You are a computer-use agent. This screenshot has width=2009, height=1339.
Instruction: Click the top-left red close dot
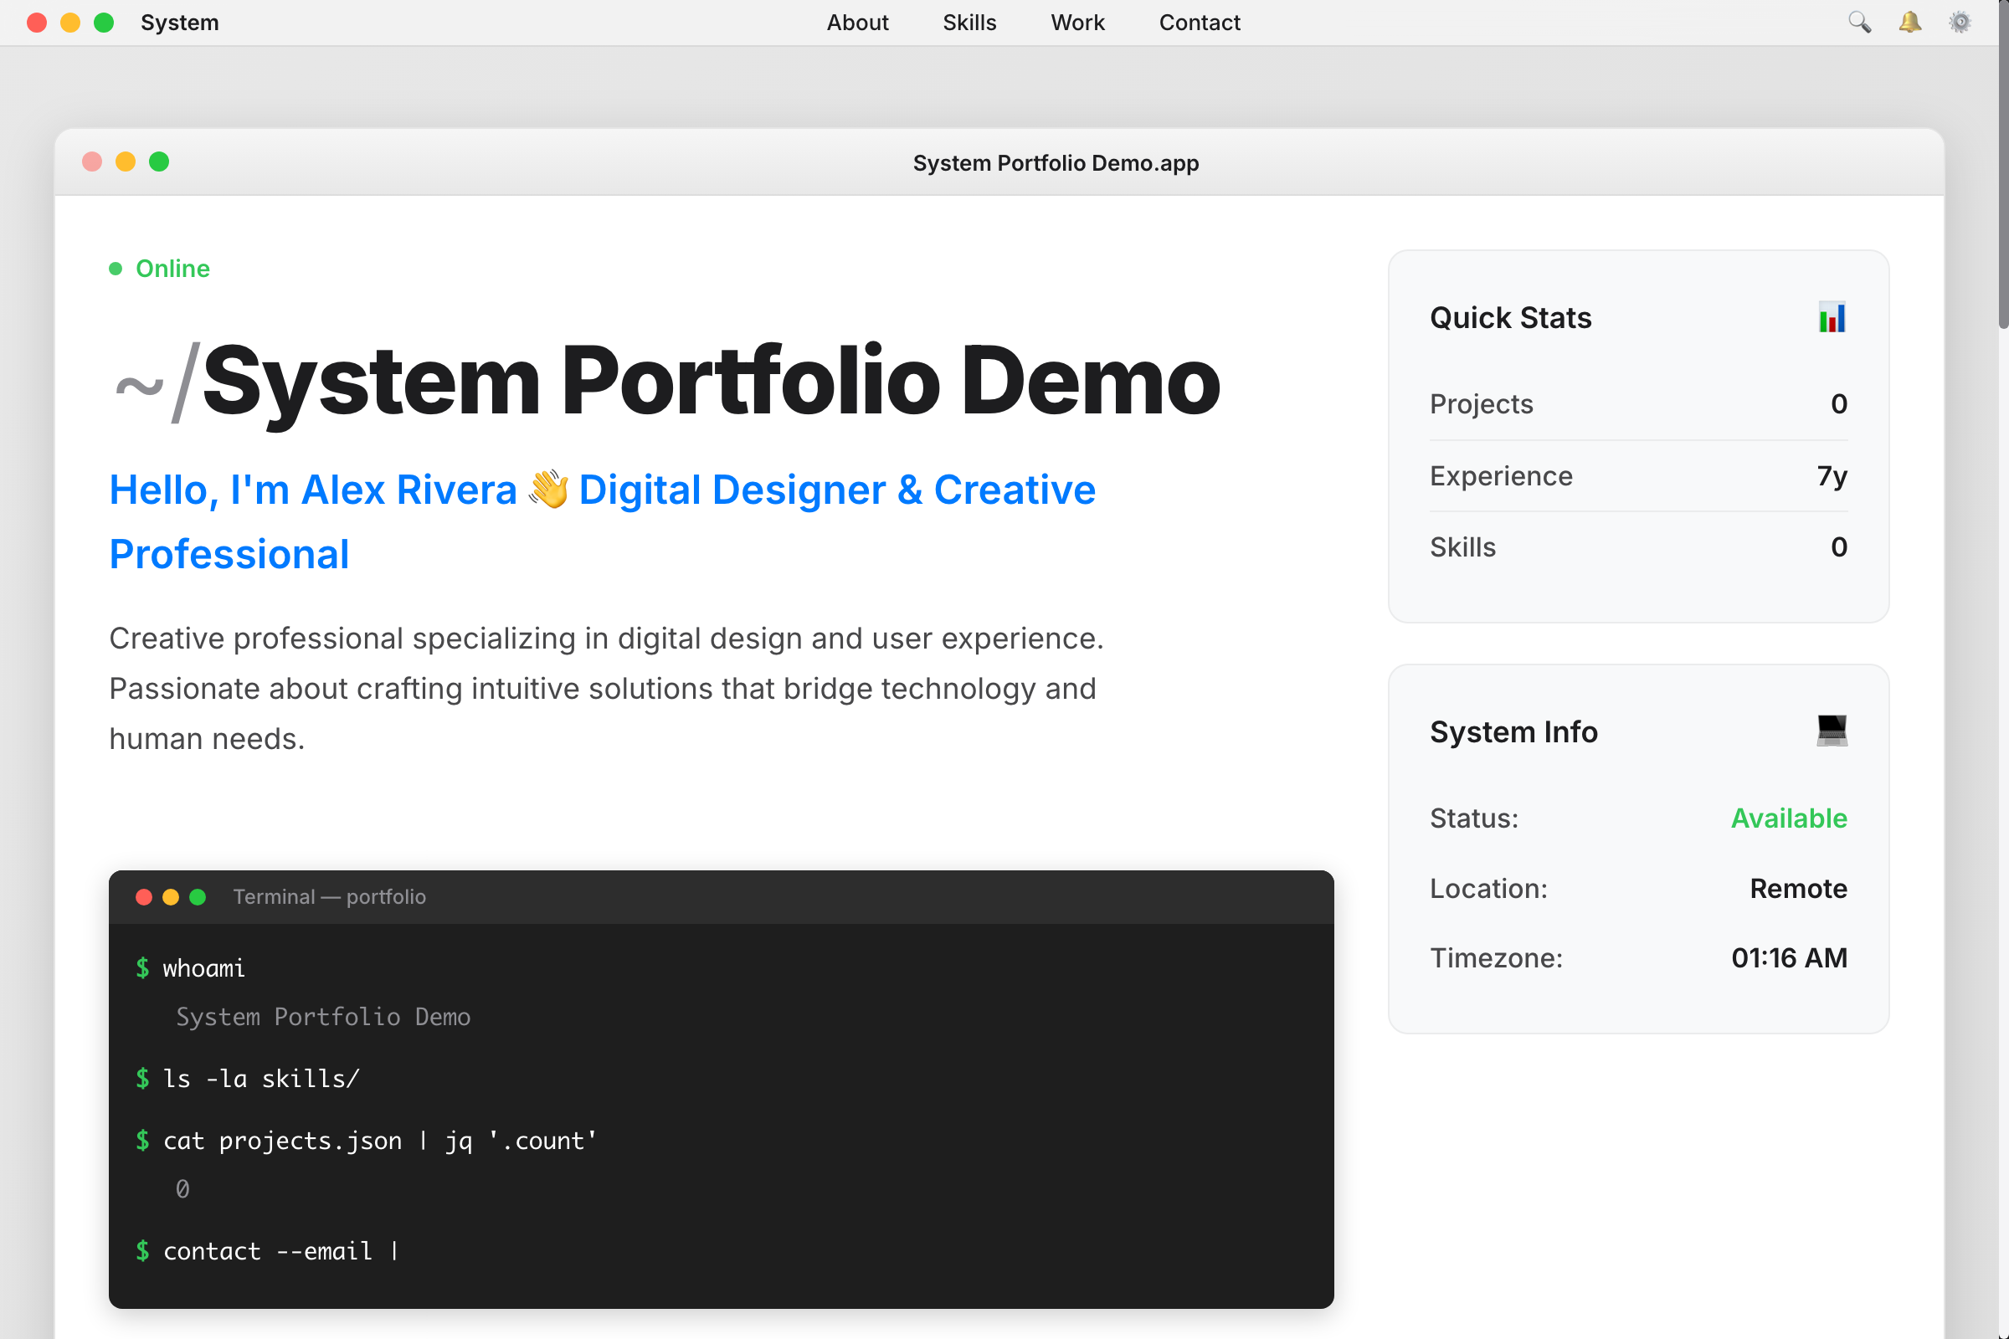click(37, 23)
